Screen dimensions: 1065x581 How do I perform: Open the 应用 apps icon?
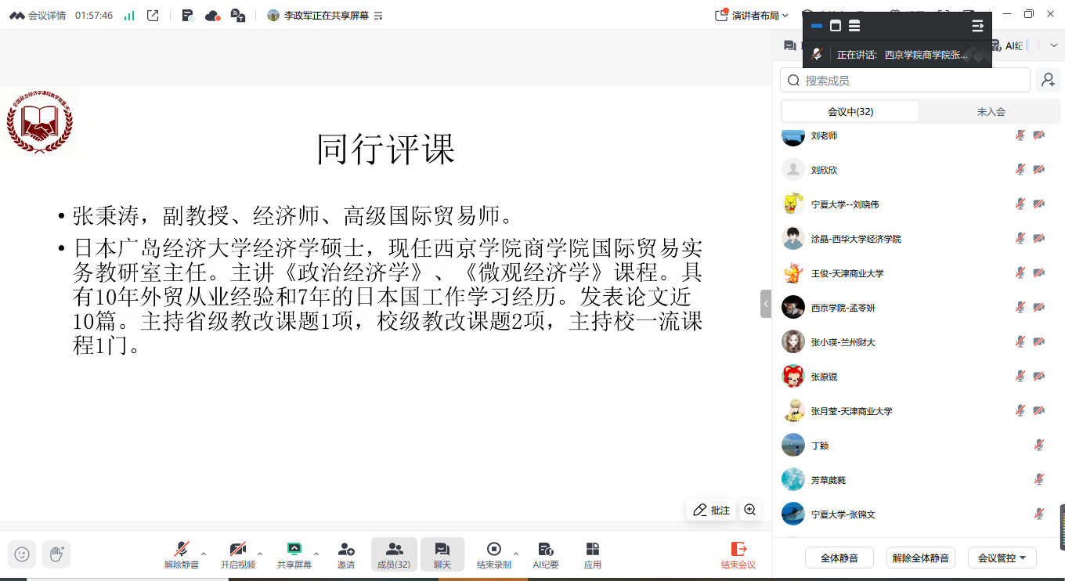click(x=593, y=554)
